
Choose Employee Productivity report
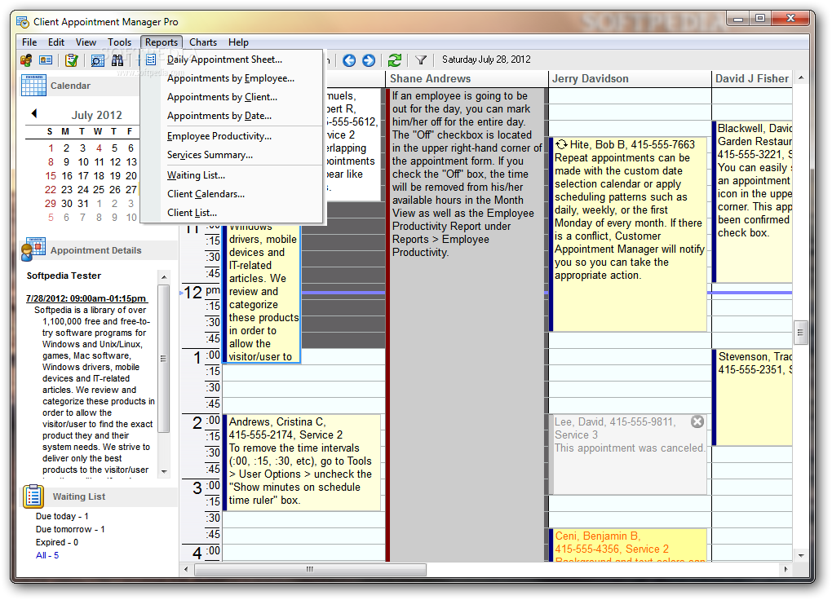[x=232, y=136]
